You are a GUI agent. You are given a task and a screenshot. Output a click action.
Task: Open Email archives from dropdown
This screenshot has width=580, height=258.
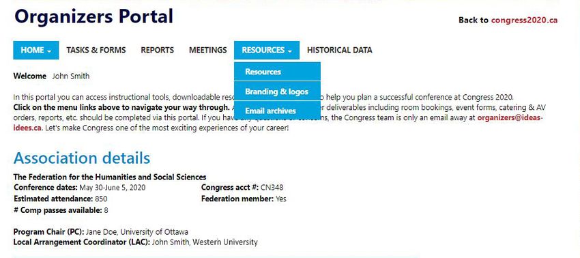tap(277, 111)
